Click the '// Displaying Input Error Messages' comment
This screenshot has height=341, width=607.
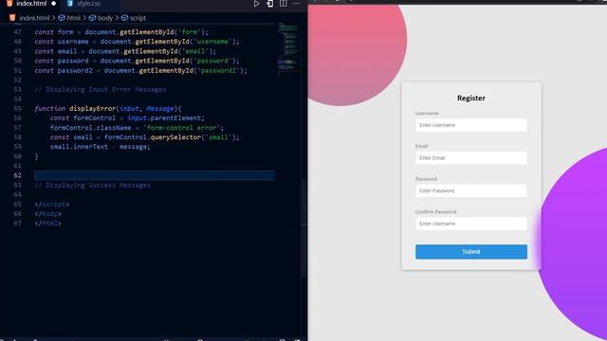pyautogui.click(x=100, y=89)
